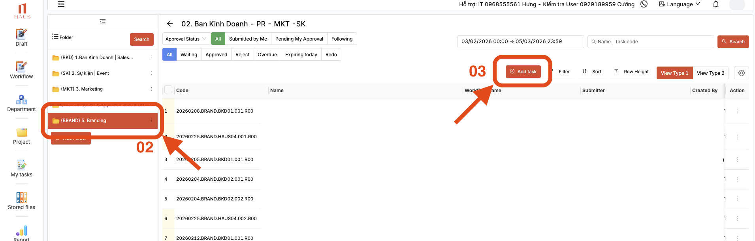This screenshot has width=755, height=241.
Task: Open the Workflow icon in sidebar
Action: (21, 67)
